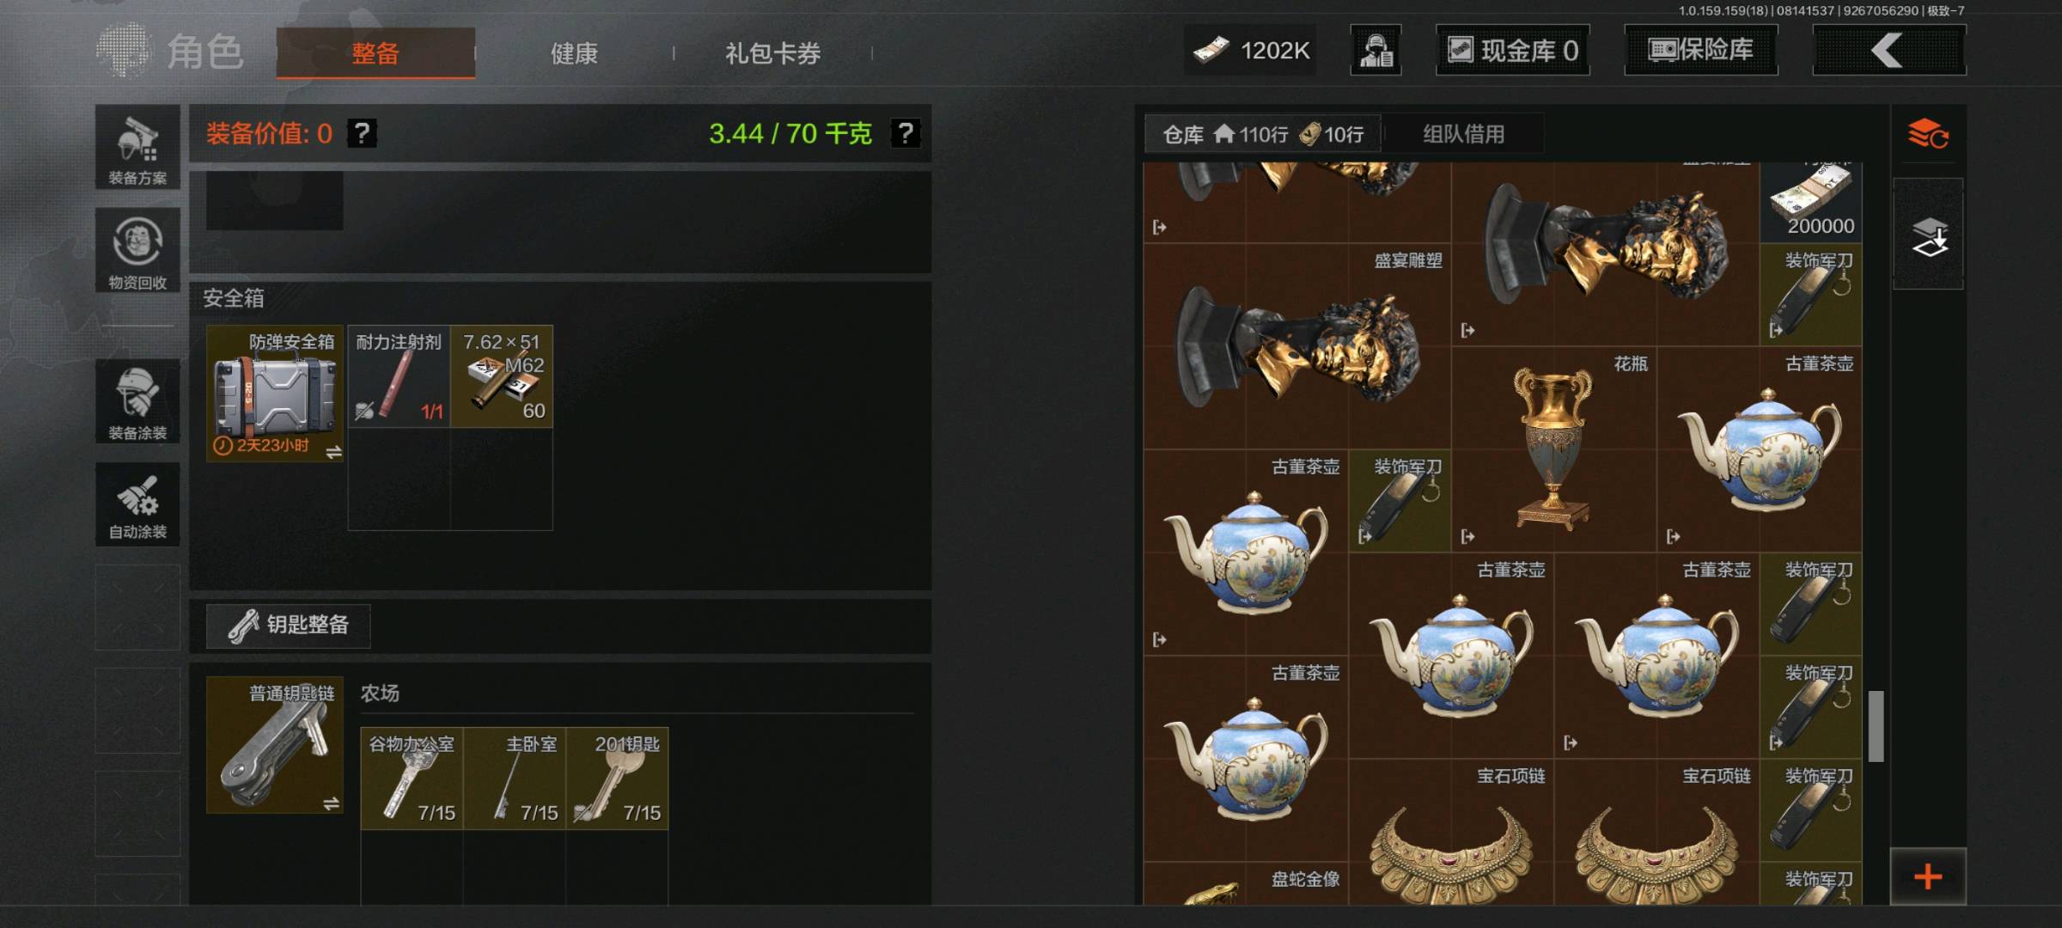Switch to the 礼包卡券 tab
Image resolution: width=2062 pixels, height=928 pixels.
772,53
